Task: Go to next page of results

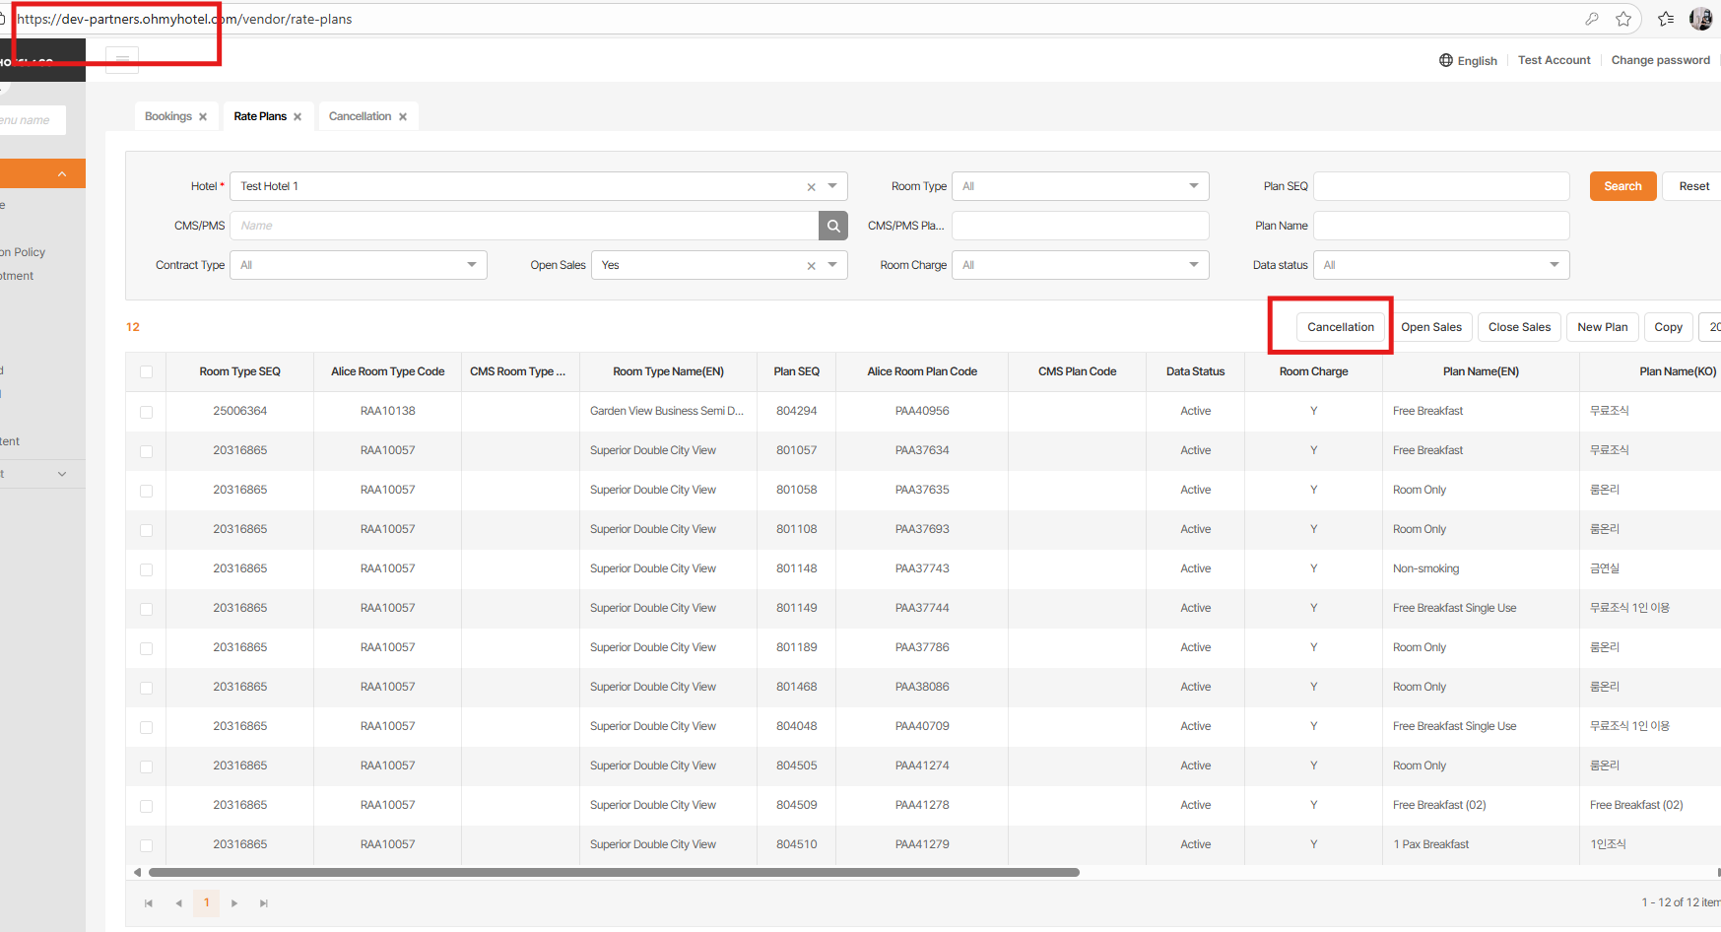Action: click(234, 903)
